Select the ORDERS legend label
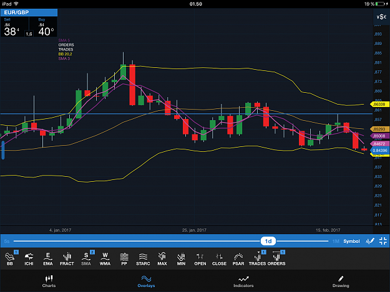The height and width of the screenshot is (292, 390). (66, 45)
